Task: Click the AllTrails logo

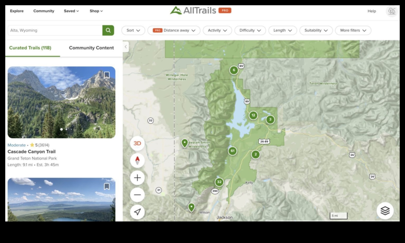Action: pyautogui.click(x=201, y=11)
